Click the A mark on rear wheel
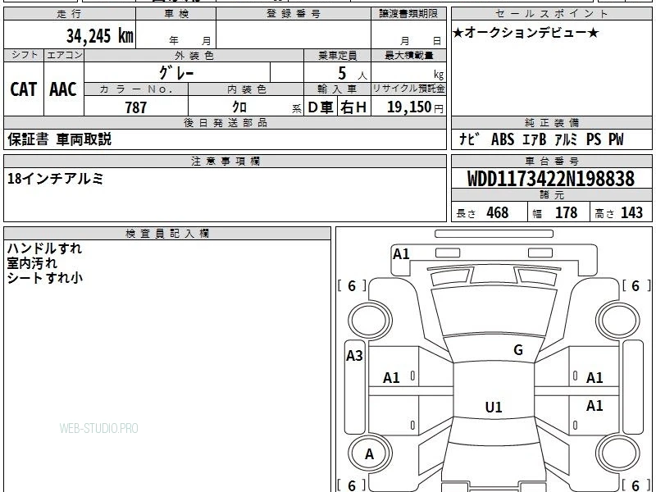656x492 pixels. pos(369,454)
